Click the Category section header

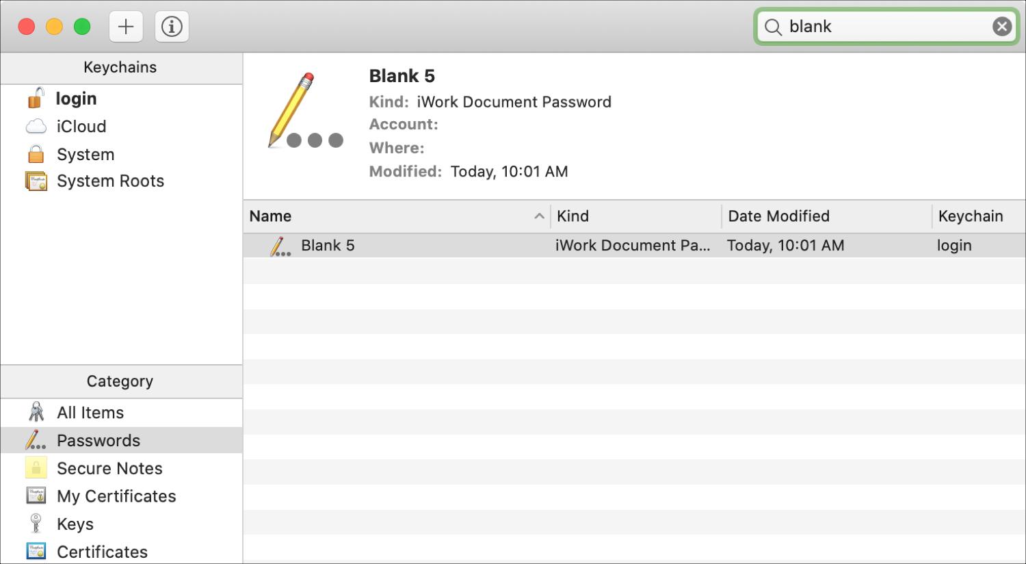tap(120, 381)
